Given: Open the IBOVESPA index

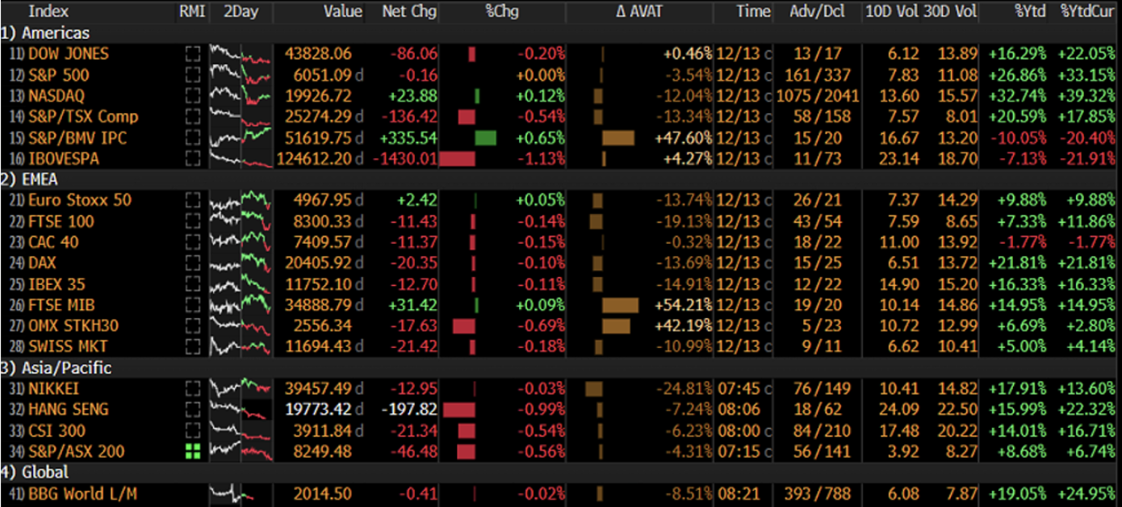Looking at the screenshot, I should pos(64,158).
